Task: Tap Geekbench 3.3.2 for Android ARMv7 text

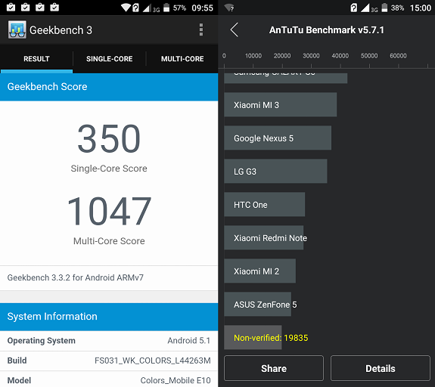Action: coord(76,277)
